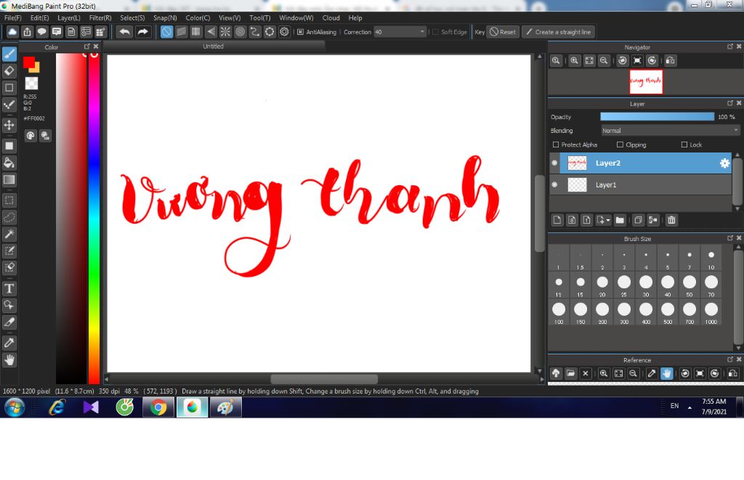
Task: Float the Reference panel
Action: [729, 359]
